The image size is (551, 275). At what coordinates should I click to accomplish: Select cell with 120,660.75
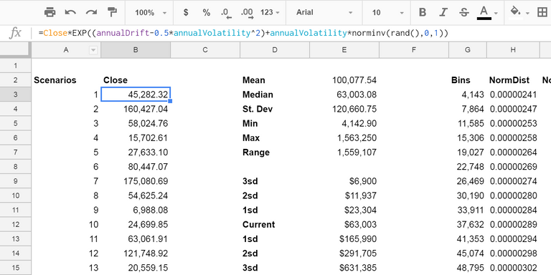click(344, 109)
